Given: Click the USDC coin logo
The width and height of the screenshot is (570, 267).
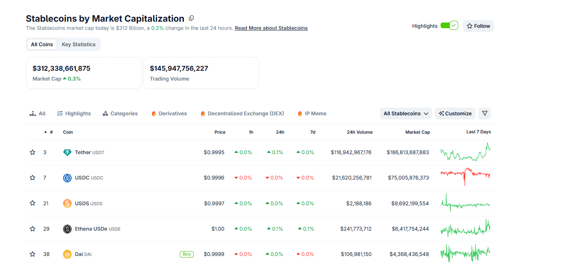Looking at the screenshot, I should [x=67, y=177].
